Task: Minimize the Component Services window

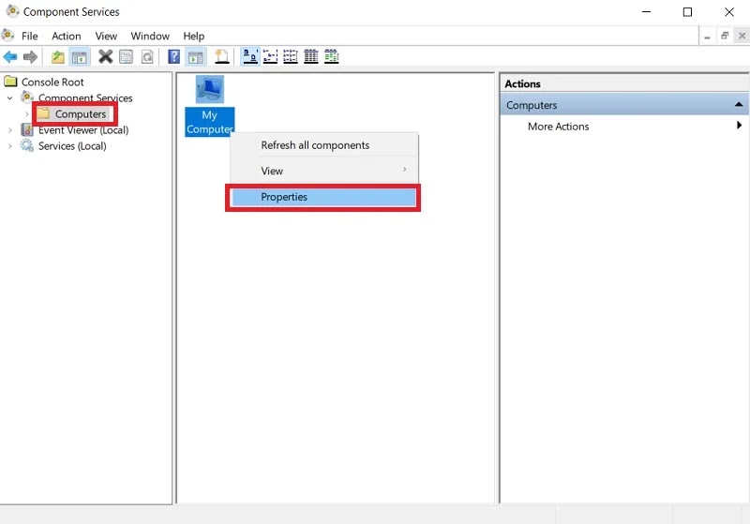Action: 646,11
